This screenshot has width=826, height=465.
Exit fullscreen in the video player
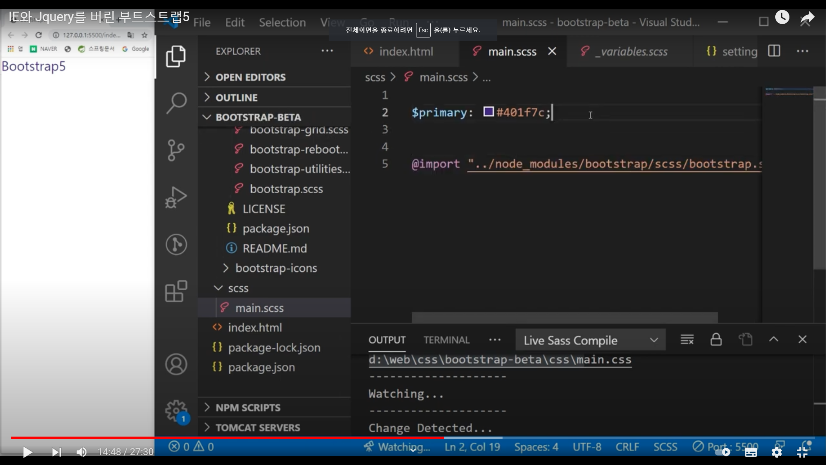coord(802,452)
